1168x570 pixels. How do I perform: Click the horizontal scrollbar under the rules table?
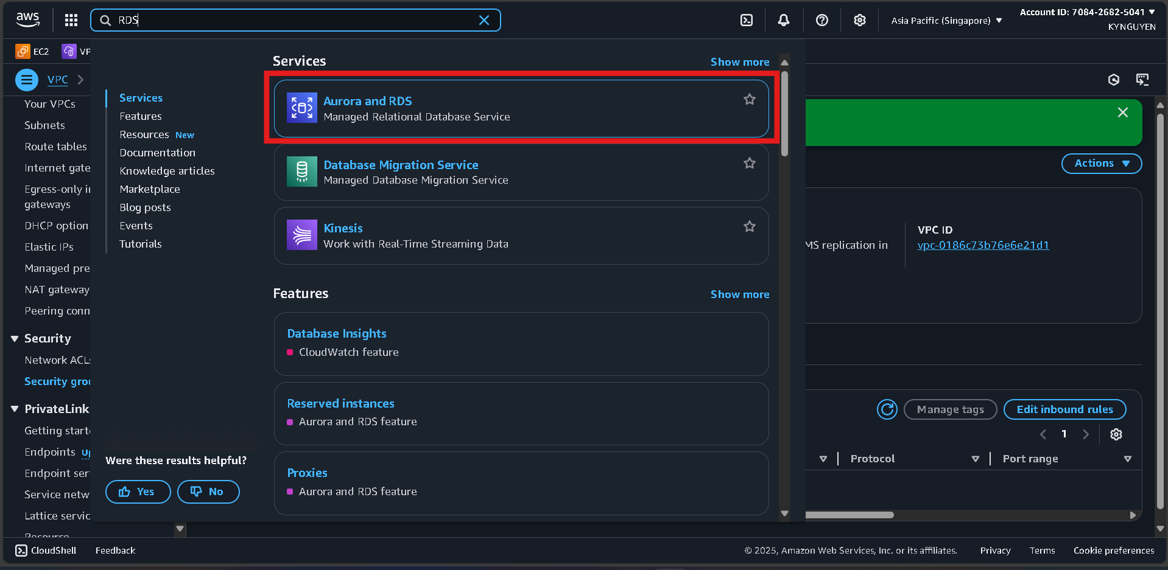pos(850,515)
